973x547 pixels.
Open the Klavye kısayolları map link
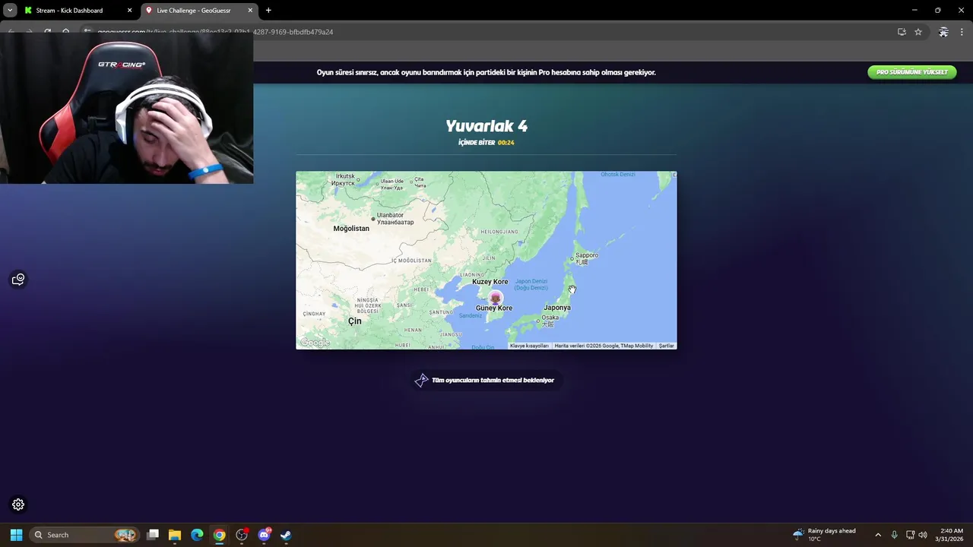pos(529,346)
